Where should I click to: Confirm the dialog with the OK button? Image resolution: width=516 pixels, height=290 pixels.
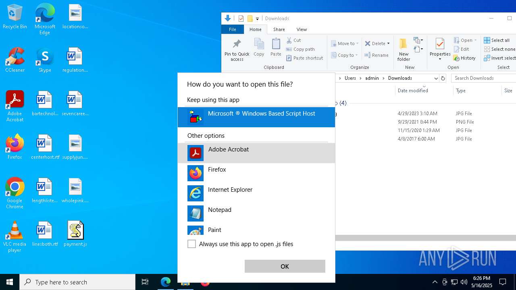pos(285,266)
